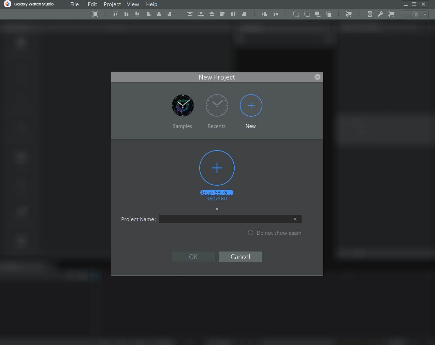Click the align right edges icon

(170, 14)
